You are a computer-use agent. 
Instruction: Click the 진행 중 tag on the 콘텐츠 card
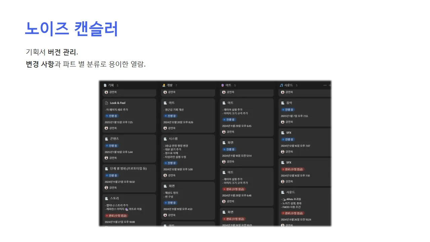coord(112,146)
